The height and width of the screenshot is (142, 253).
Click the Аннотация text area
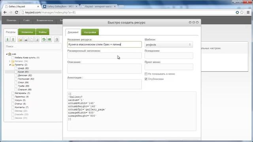point(104,84)
